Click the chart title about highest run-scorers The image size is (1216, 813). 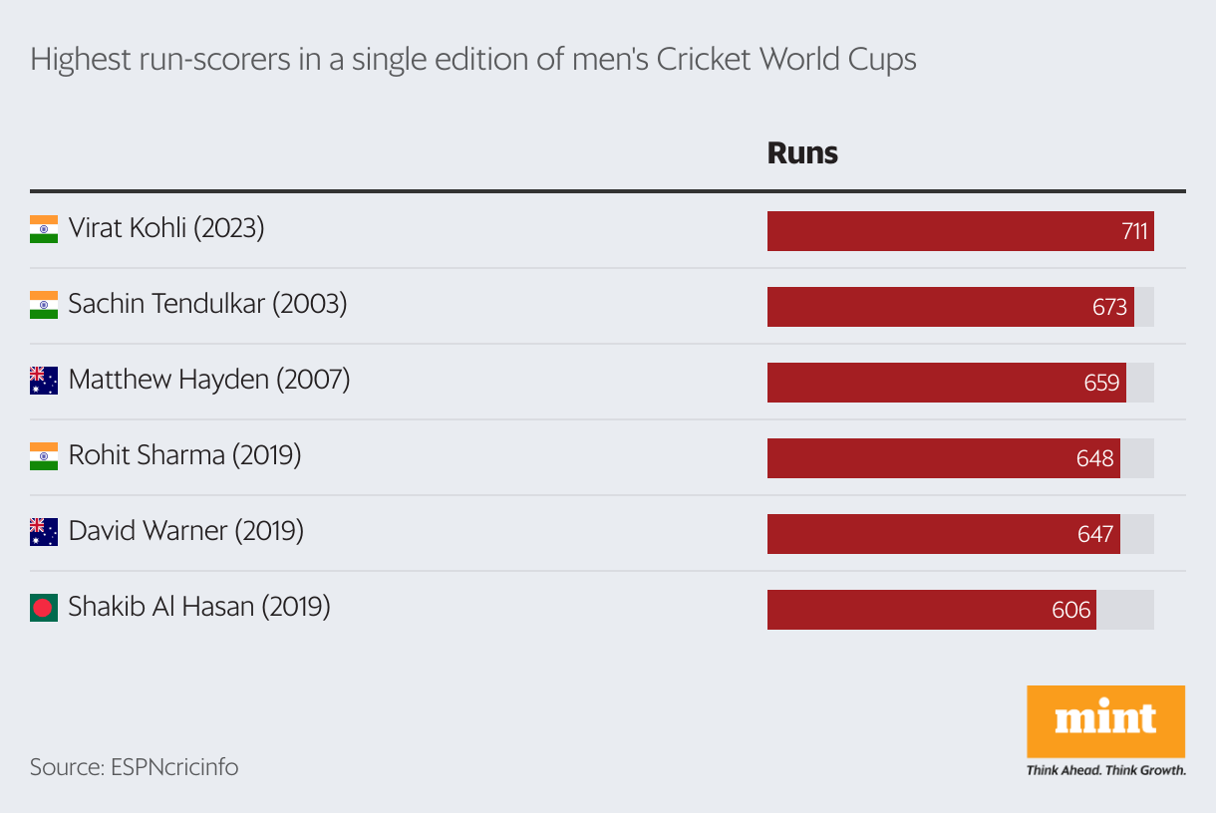pos(472,60)
